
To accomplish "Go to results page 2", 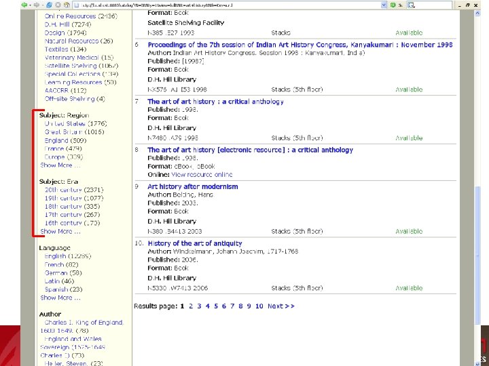I will coord(191,306).
